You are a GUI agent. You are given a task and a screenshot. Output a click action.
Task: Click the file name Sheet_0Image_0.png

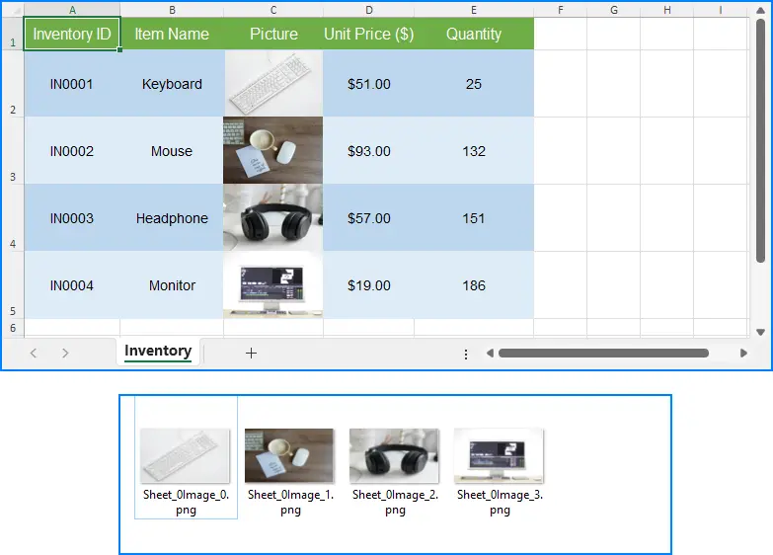[186, 503]
